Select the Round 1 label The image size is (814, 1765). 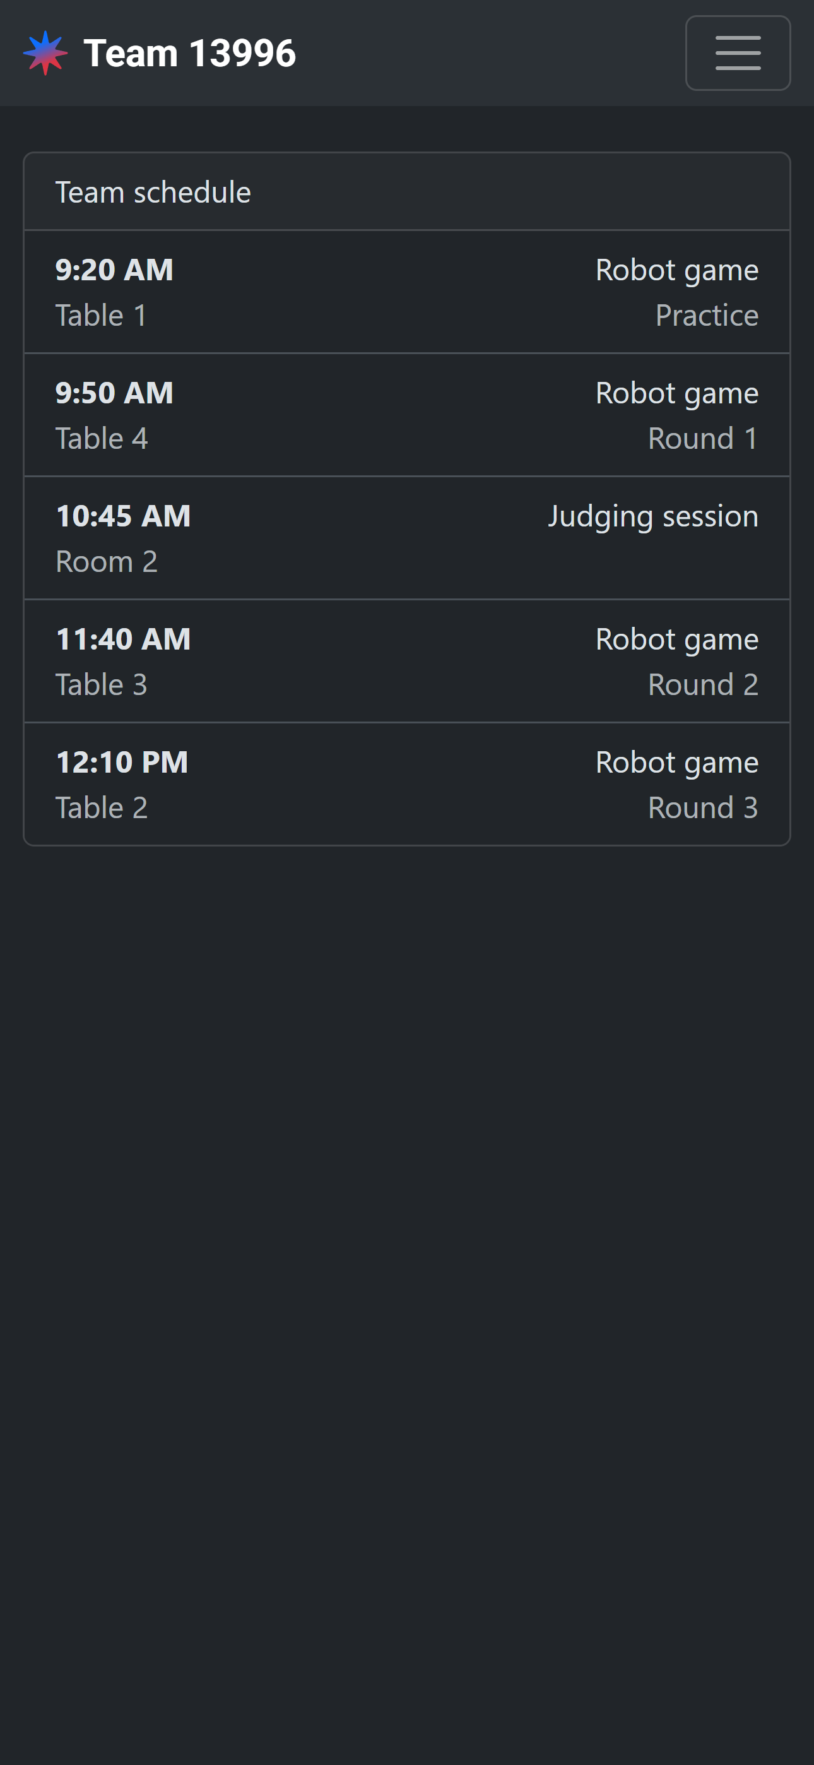(702, 439)
